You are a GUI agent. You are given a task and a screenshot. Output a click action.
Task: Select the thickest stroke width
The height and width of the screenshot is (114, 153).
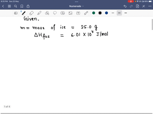coord(126,13)
